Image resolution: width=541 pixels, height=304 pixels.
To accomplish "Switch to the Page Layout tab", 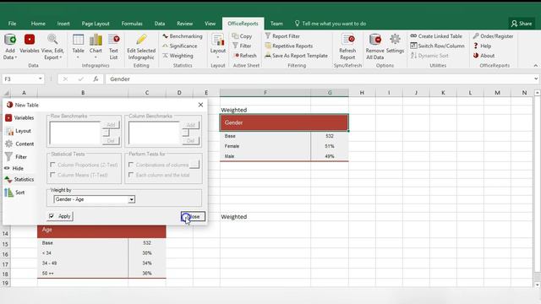I will click(96, 24).
